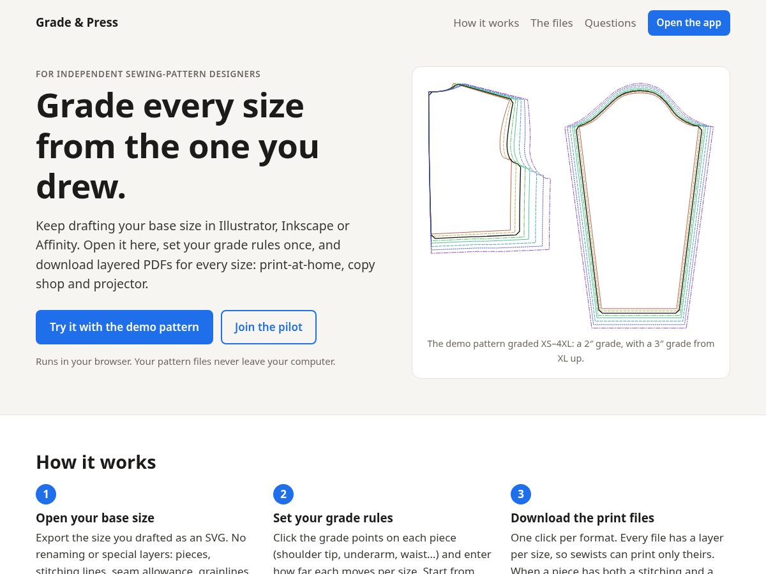Image resolution: width=766 pixels, height=574 pixels.
Task: Click the graded bodice pattern piece illustration
Action: tap(490, 168)
